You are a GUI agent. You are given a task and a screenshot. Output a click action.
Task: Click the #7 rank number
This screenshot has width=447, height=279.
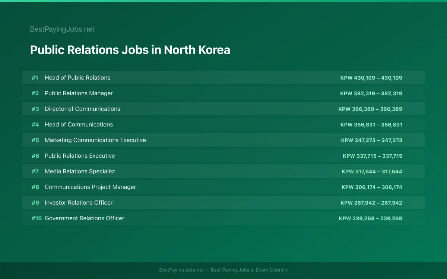(35, 171)
